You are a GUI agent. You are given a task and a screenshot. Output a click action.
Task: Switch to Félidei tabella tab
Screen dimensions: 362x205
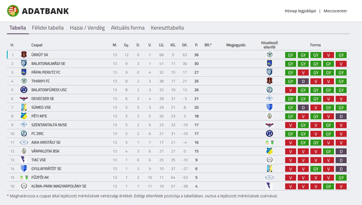(x=48, y=28)
